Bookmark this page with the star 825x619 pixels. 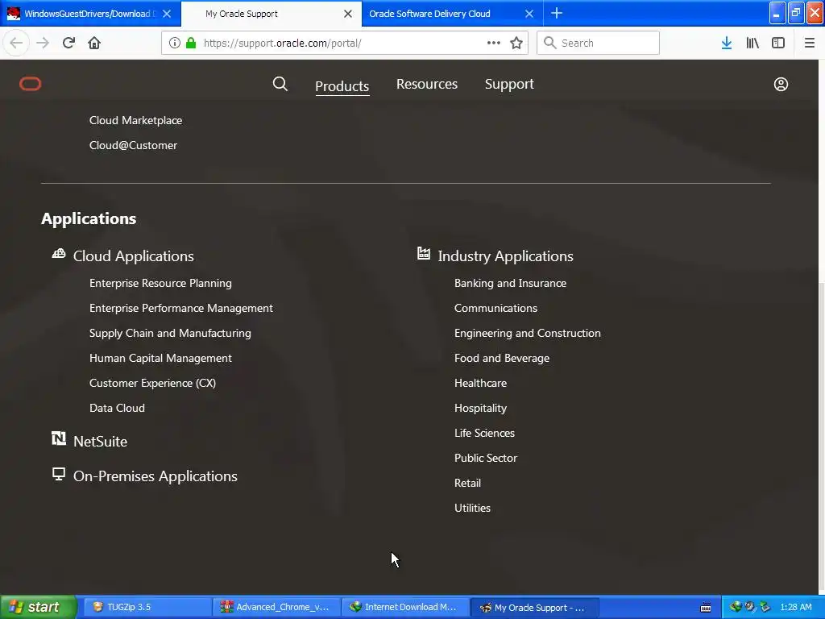pos(516,43)
